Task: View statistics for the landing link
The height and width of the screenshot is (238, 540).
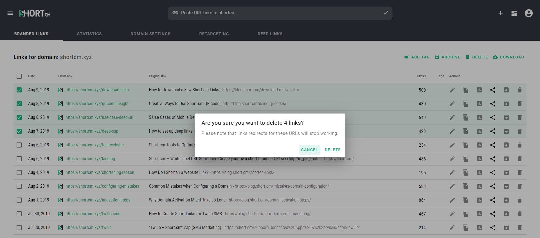Action: pos(479,159)
